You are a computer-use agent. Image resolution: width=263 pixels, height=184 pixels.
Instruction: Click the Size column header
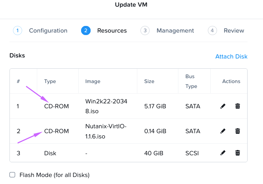[x=149, y=81]
